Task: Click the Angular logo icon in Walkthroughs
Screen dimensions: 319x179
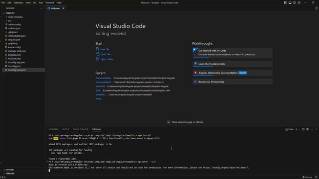Action: pos(195,73)
